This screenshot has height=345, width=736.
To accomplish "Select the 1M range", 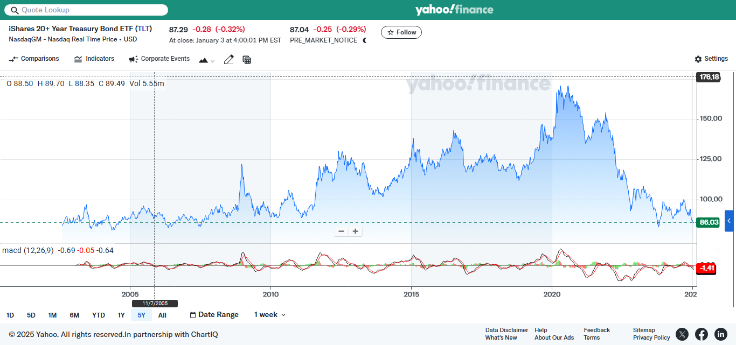I will 52,315.
